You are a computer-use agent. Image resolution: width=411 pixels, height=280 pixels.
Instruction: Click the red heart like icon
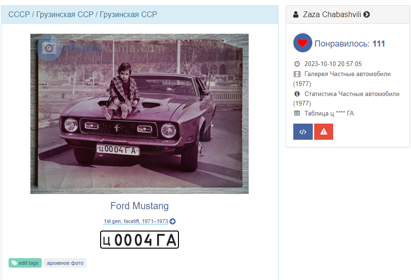coord(302,43)
